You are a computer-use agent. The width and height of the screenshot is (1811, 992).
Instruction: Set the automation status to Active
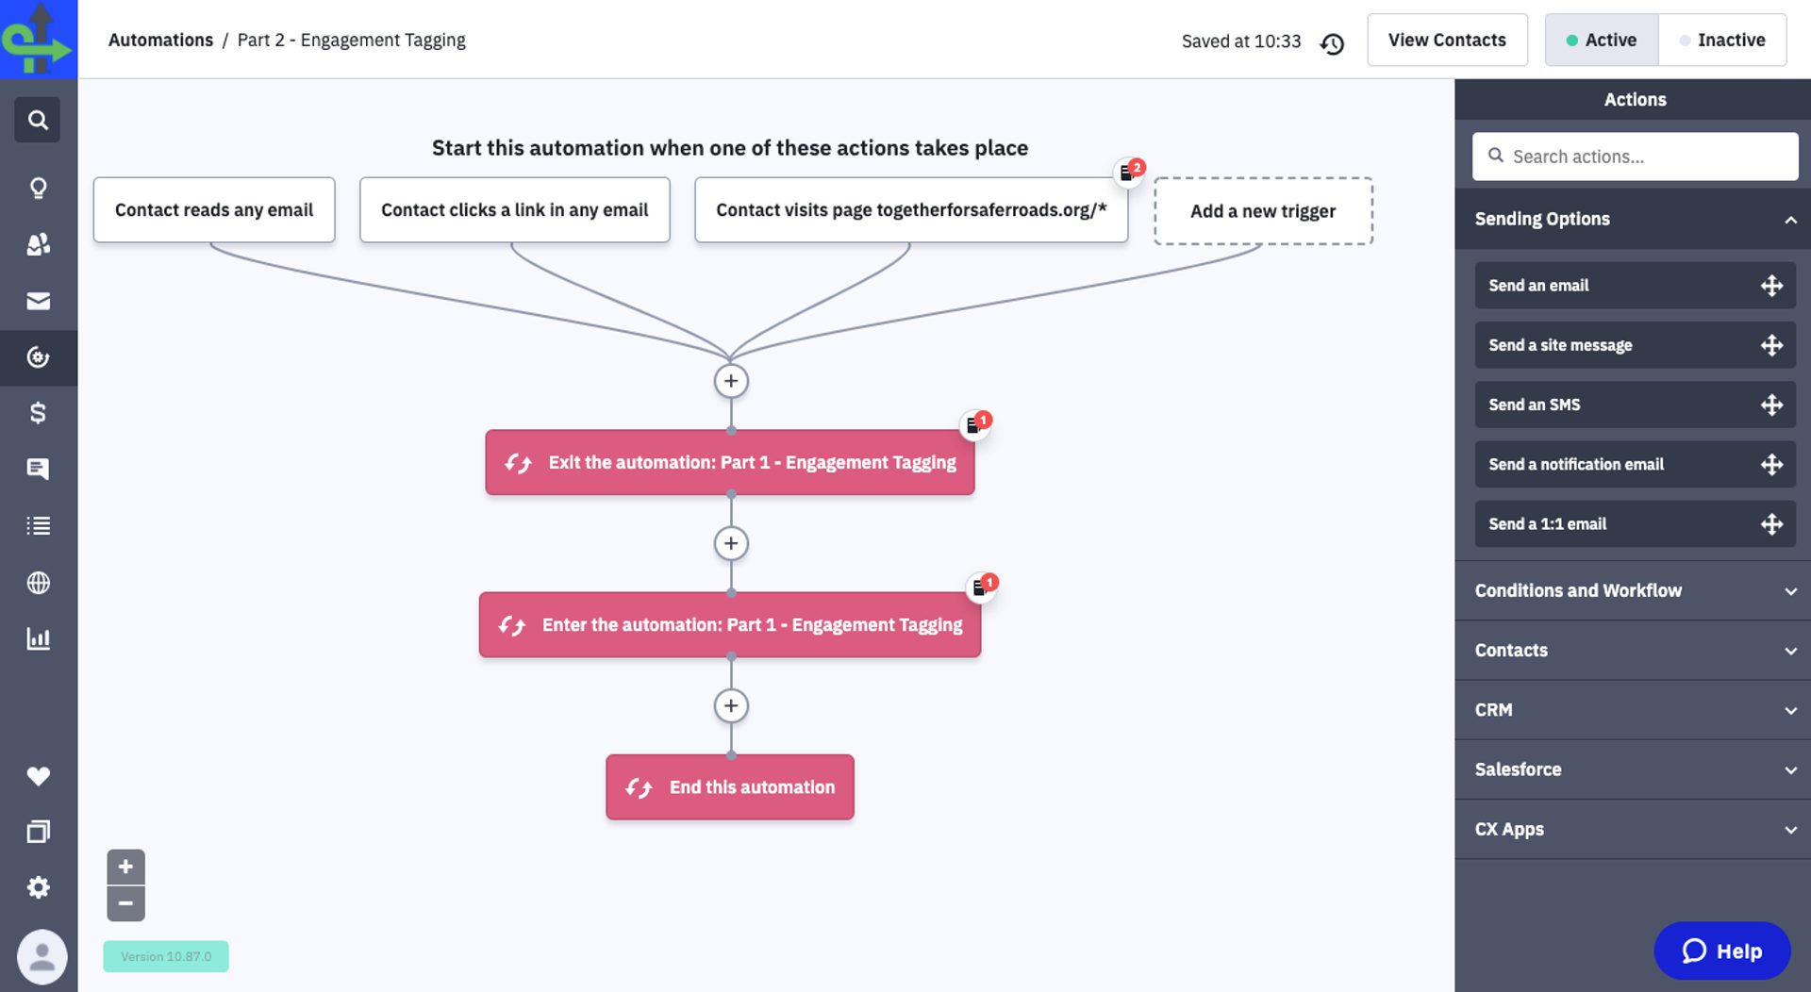[x=1602, y=40]
